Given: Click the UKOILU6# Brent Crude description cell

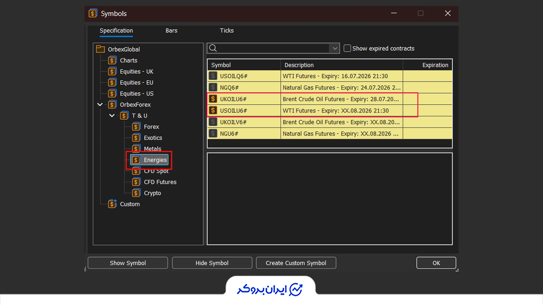Looking at the screenshot, I should click(341, 99).
